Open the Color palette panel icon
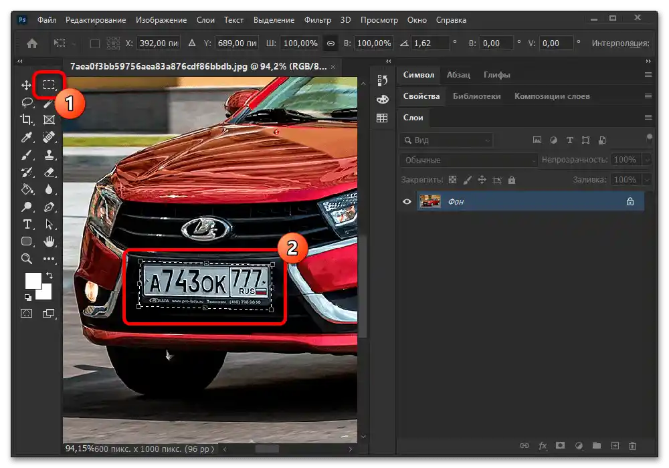The image size is (669, 468). 382,100
